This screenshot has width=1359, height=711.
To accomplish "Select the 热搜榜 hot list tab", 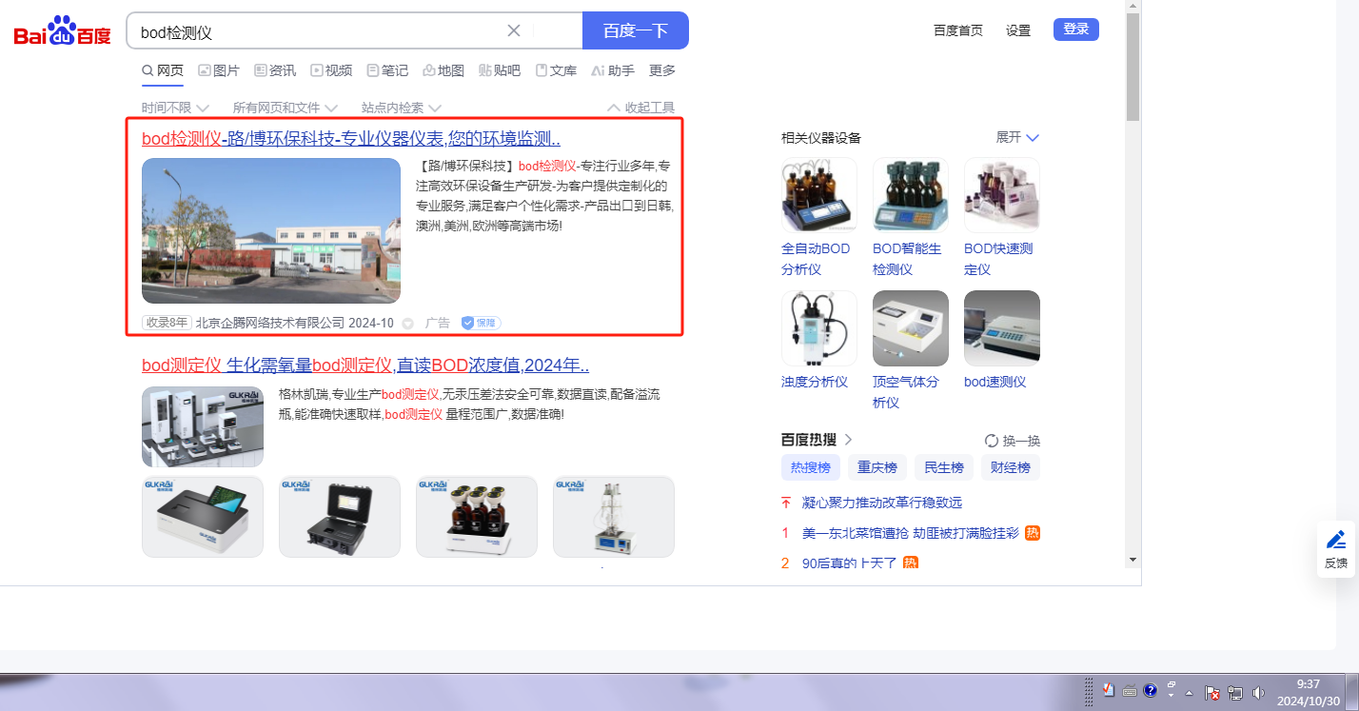I will click(x=811, y=467).
